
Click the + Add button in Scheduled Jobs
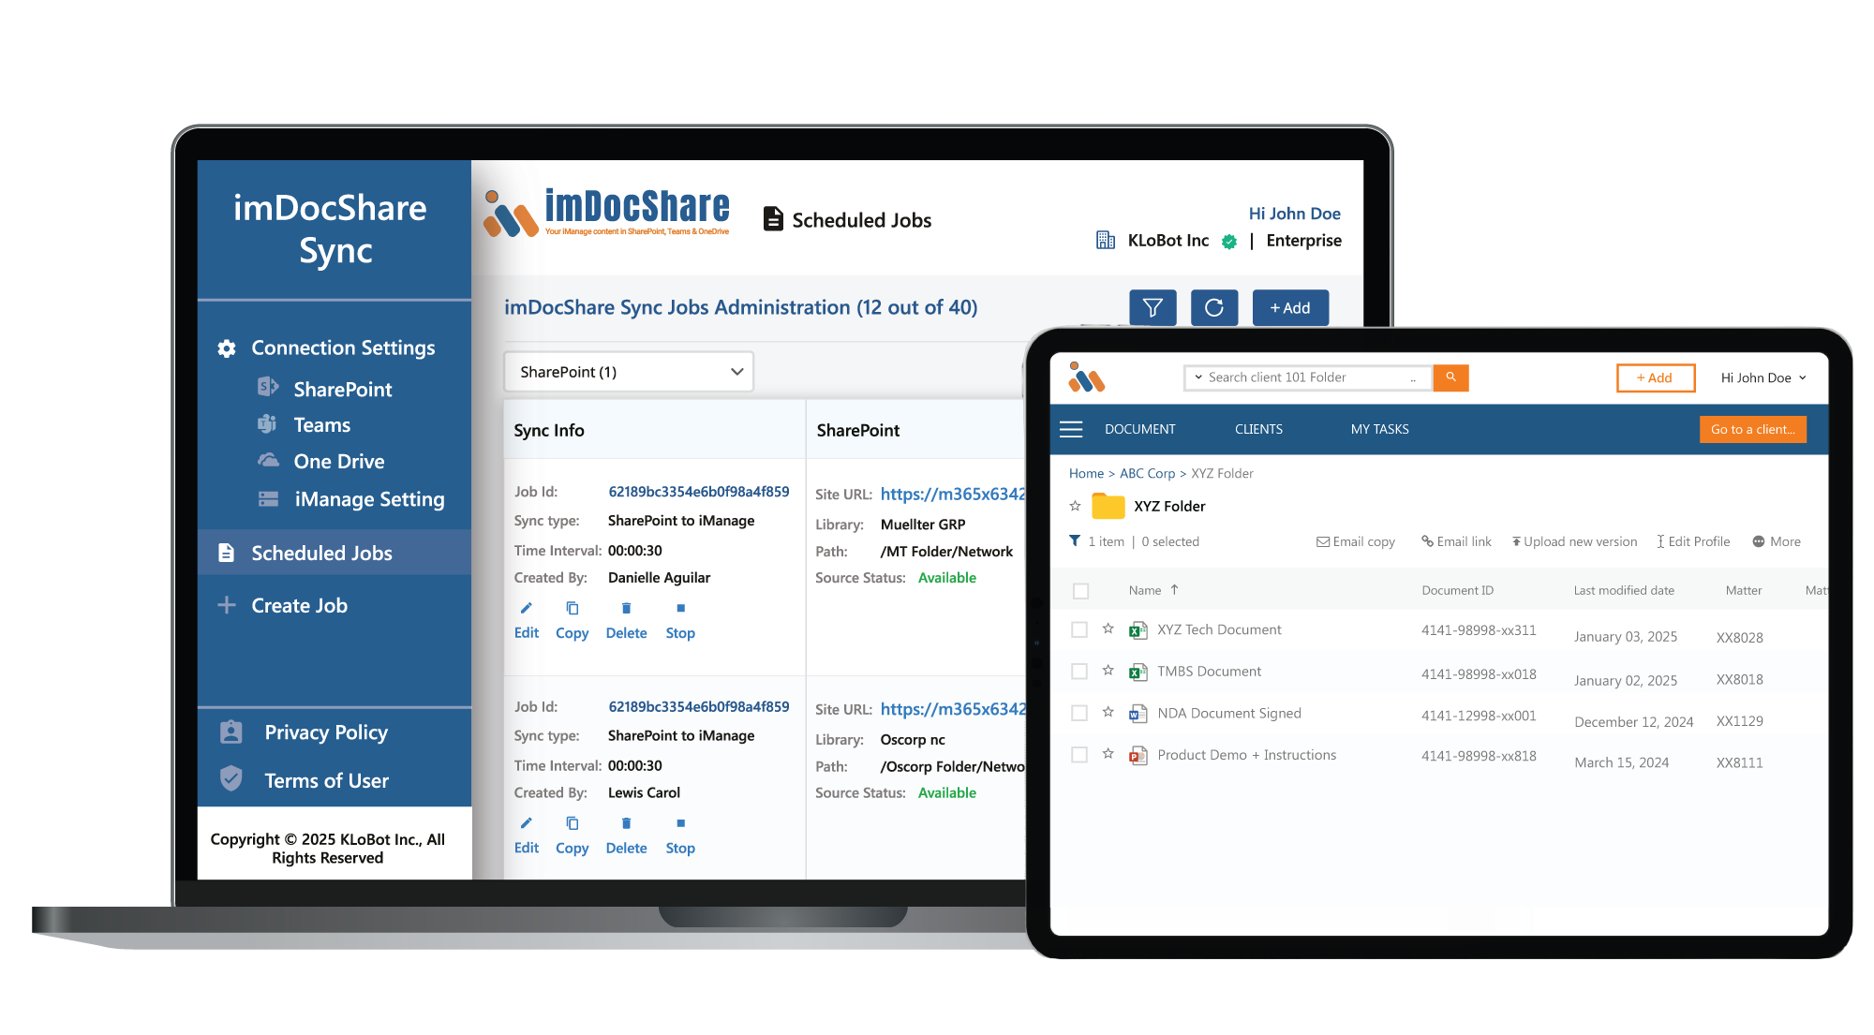click(1290, 307)
